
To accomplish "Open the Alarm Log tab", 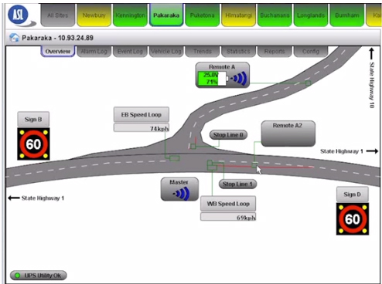I will tap(94, 52).
